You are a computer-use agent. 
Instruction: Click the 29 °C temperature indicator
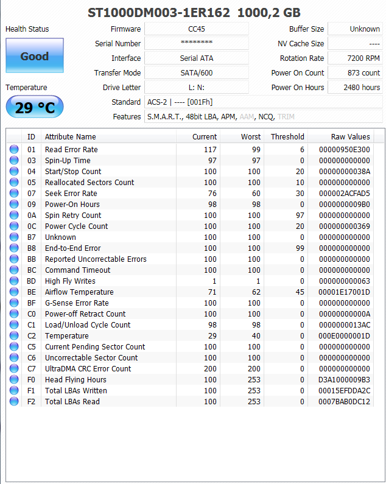(35, 107)
